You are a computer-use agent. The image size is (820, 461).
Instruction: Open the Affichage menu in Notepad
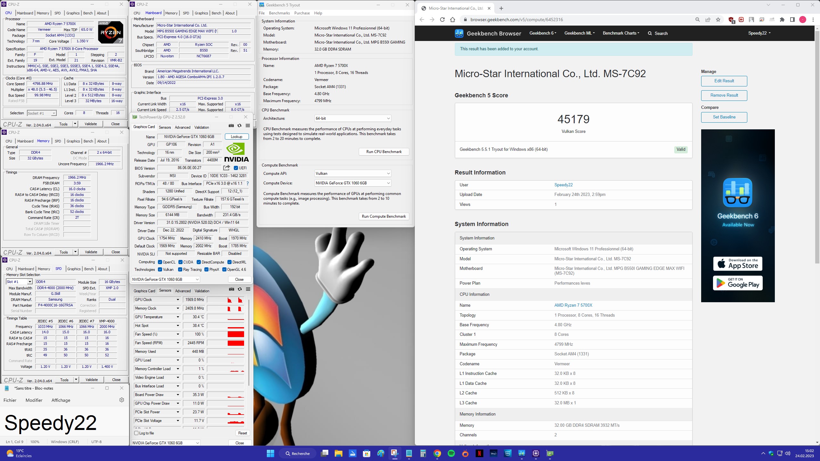[x=61, y=400]
